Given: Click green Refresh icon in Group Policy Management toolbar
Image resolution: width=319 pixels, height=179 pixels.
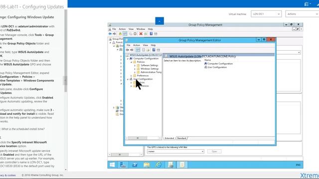Looking at the screenshot, I should point(146,34).
